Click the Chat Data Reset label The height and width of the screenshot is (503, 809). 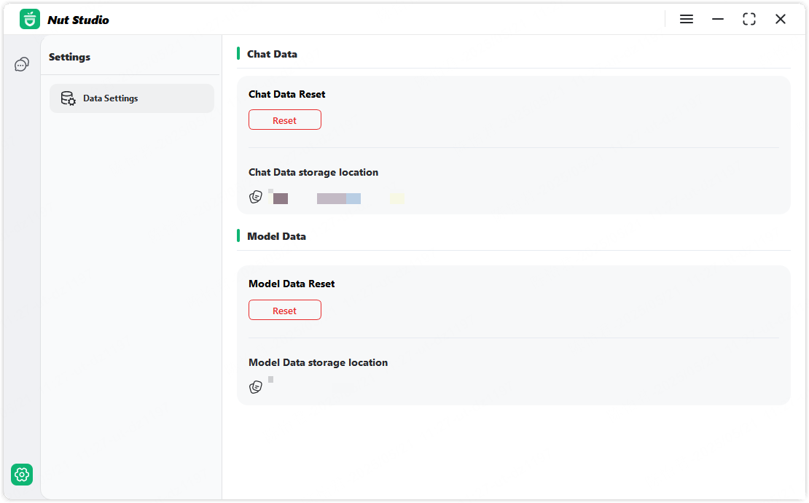[x=287, y=95]
